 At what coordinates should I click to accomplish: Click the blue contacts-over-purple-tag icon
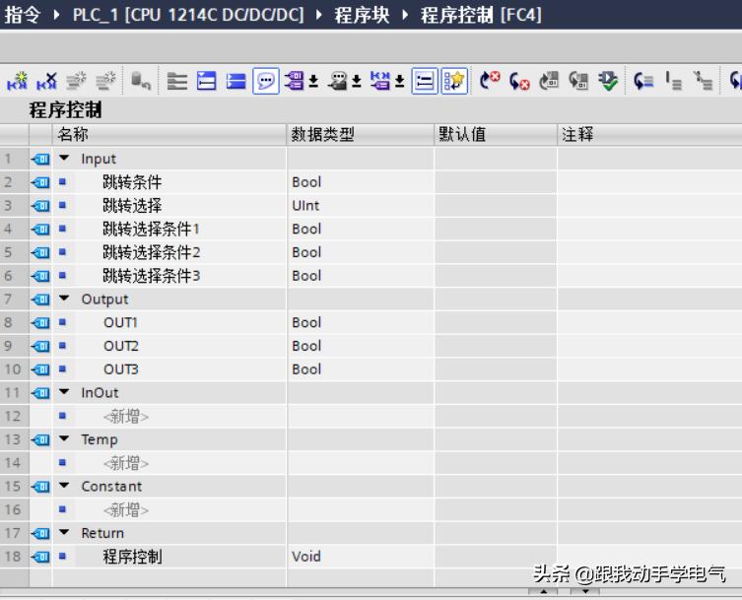pos(380,81)
